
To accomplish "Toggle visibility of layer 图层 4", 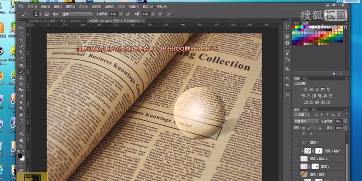I will tap(295, 143).
